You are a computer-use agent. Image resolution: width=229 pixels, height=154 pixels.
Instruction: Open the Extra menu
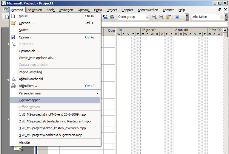point(98,10)
